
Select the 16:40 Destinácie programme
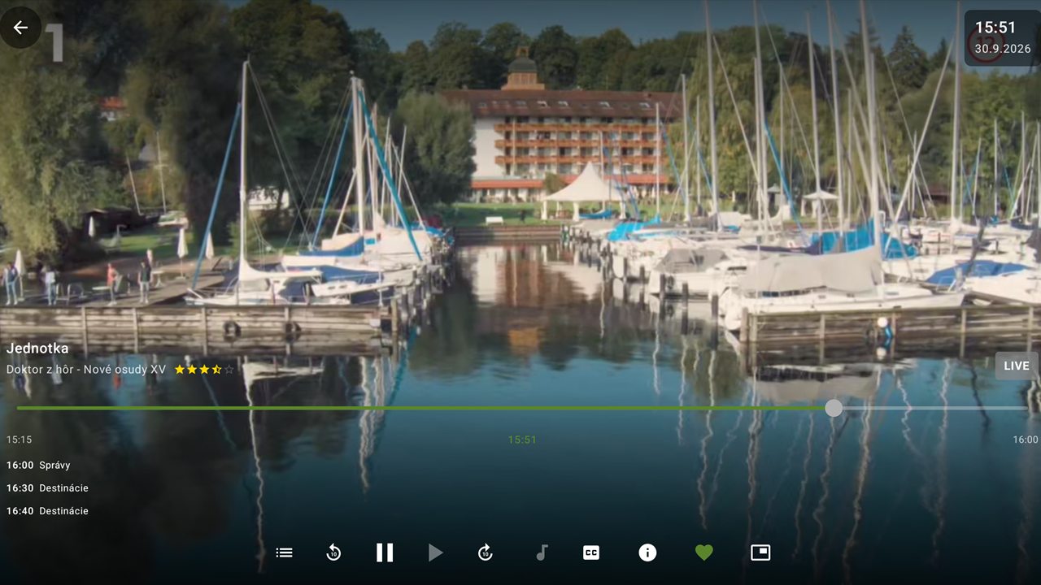[47, 511]
